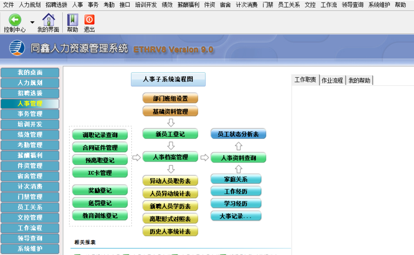Click the red Exit power icon

tap(89, 20)
